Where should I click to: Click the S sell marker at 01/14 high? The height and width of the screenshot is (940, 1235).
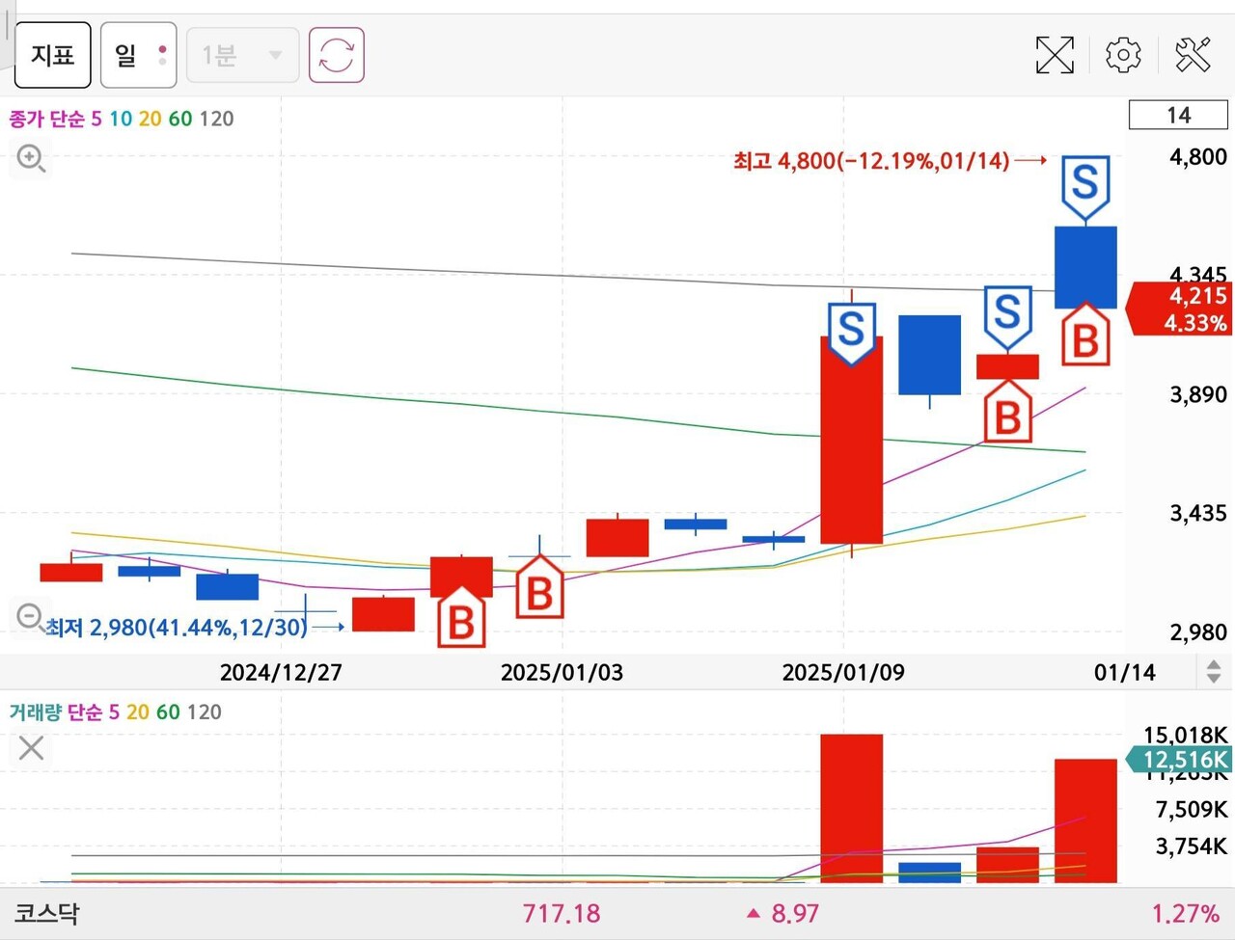click(1085, 185)
